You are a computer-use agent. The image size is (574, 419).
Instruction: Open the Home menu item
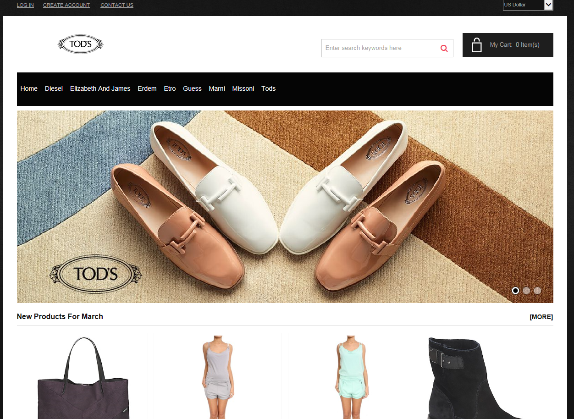point(29,88)
